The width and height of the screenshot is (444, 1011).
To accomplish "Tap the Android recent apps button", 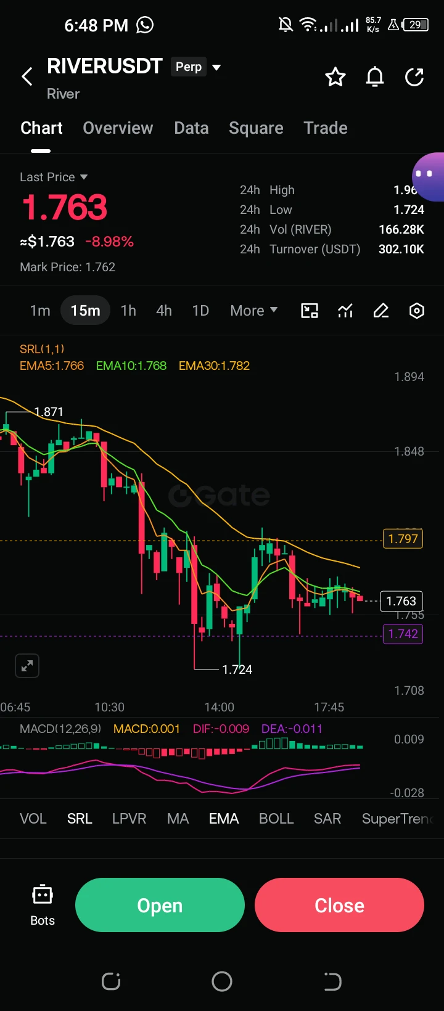I will pyautogui.click(x=111, y=981).
